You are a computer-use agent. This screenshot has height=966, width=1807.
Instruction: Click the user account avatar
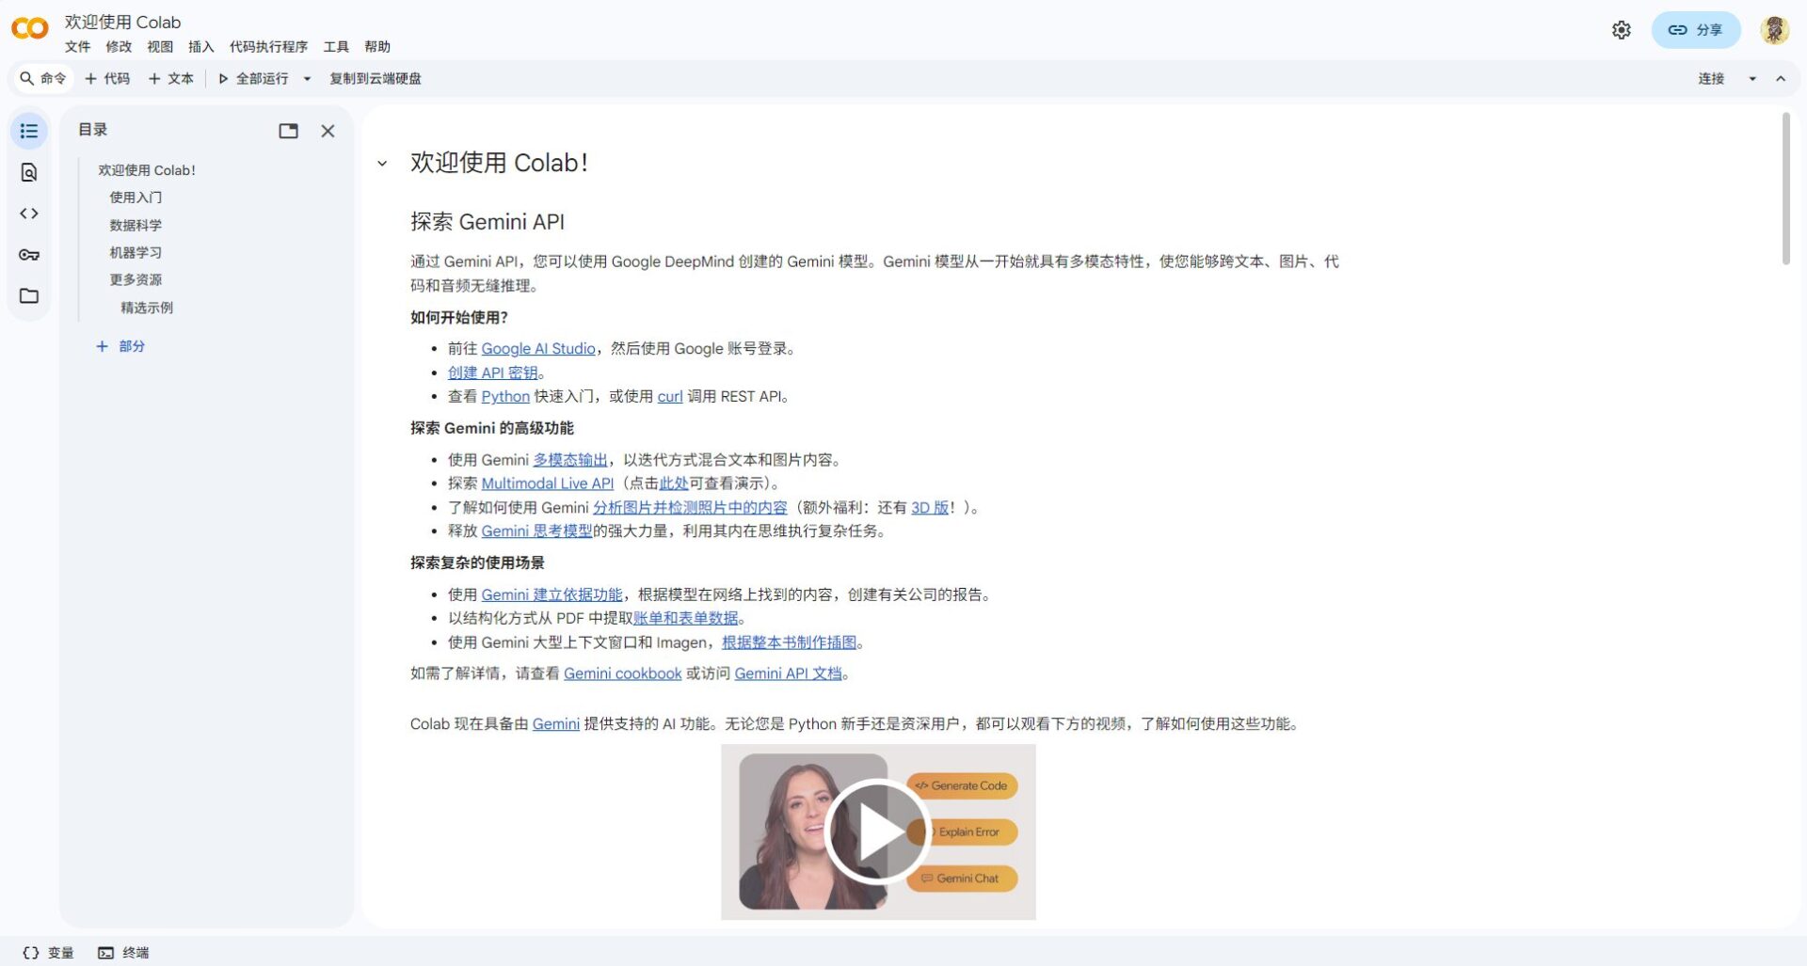(1774, 30)
